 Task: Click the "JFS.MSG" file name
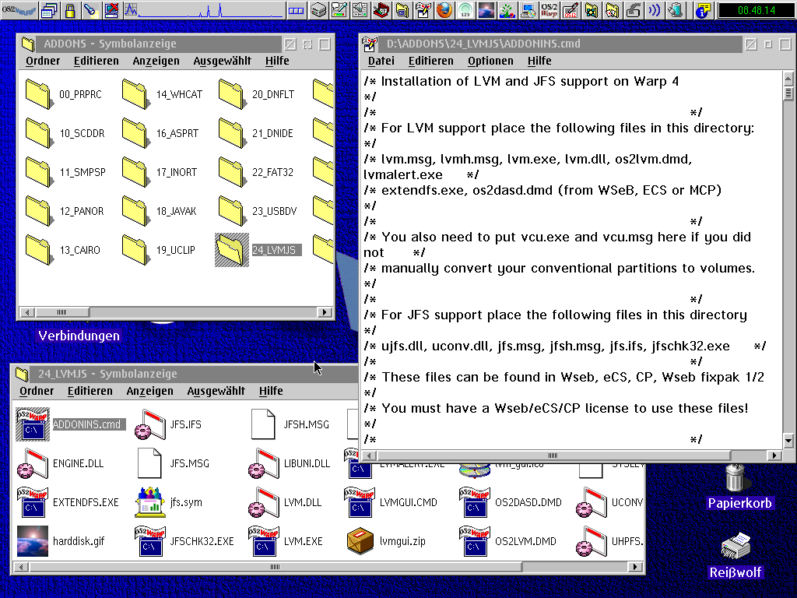[190, 463]
